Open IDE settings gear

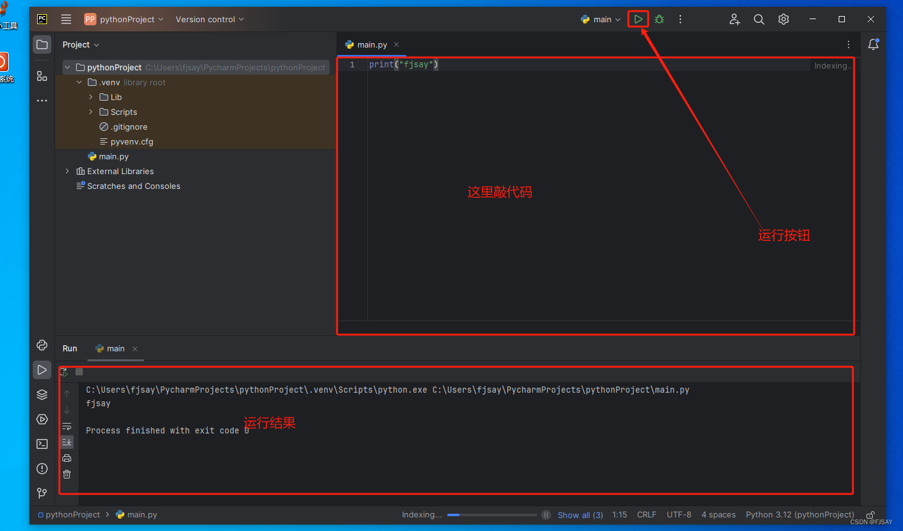[784, 19]
